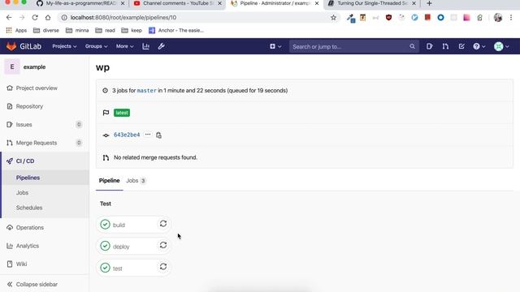Open commit 643e2be4 link
This screenshot has height=292, width=520.
[127, 135]
